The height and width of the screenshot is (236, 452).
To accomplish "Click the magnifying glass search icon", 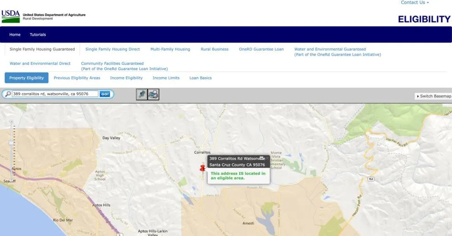I will tap(8, 94).
